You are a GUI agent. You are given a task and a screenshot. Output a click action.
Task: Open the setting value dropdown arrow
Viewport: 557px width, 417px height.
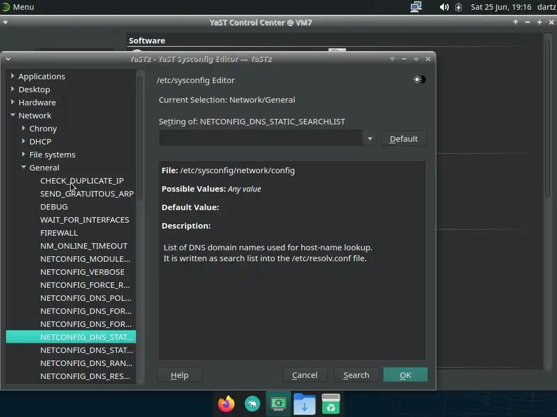coord(370,138)
